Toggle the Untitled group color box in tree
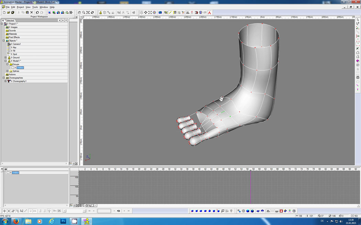 pyautogui.click(x=13, y=68)
